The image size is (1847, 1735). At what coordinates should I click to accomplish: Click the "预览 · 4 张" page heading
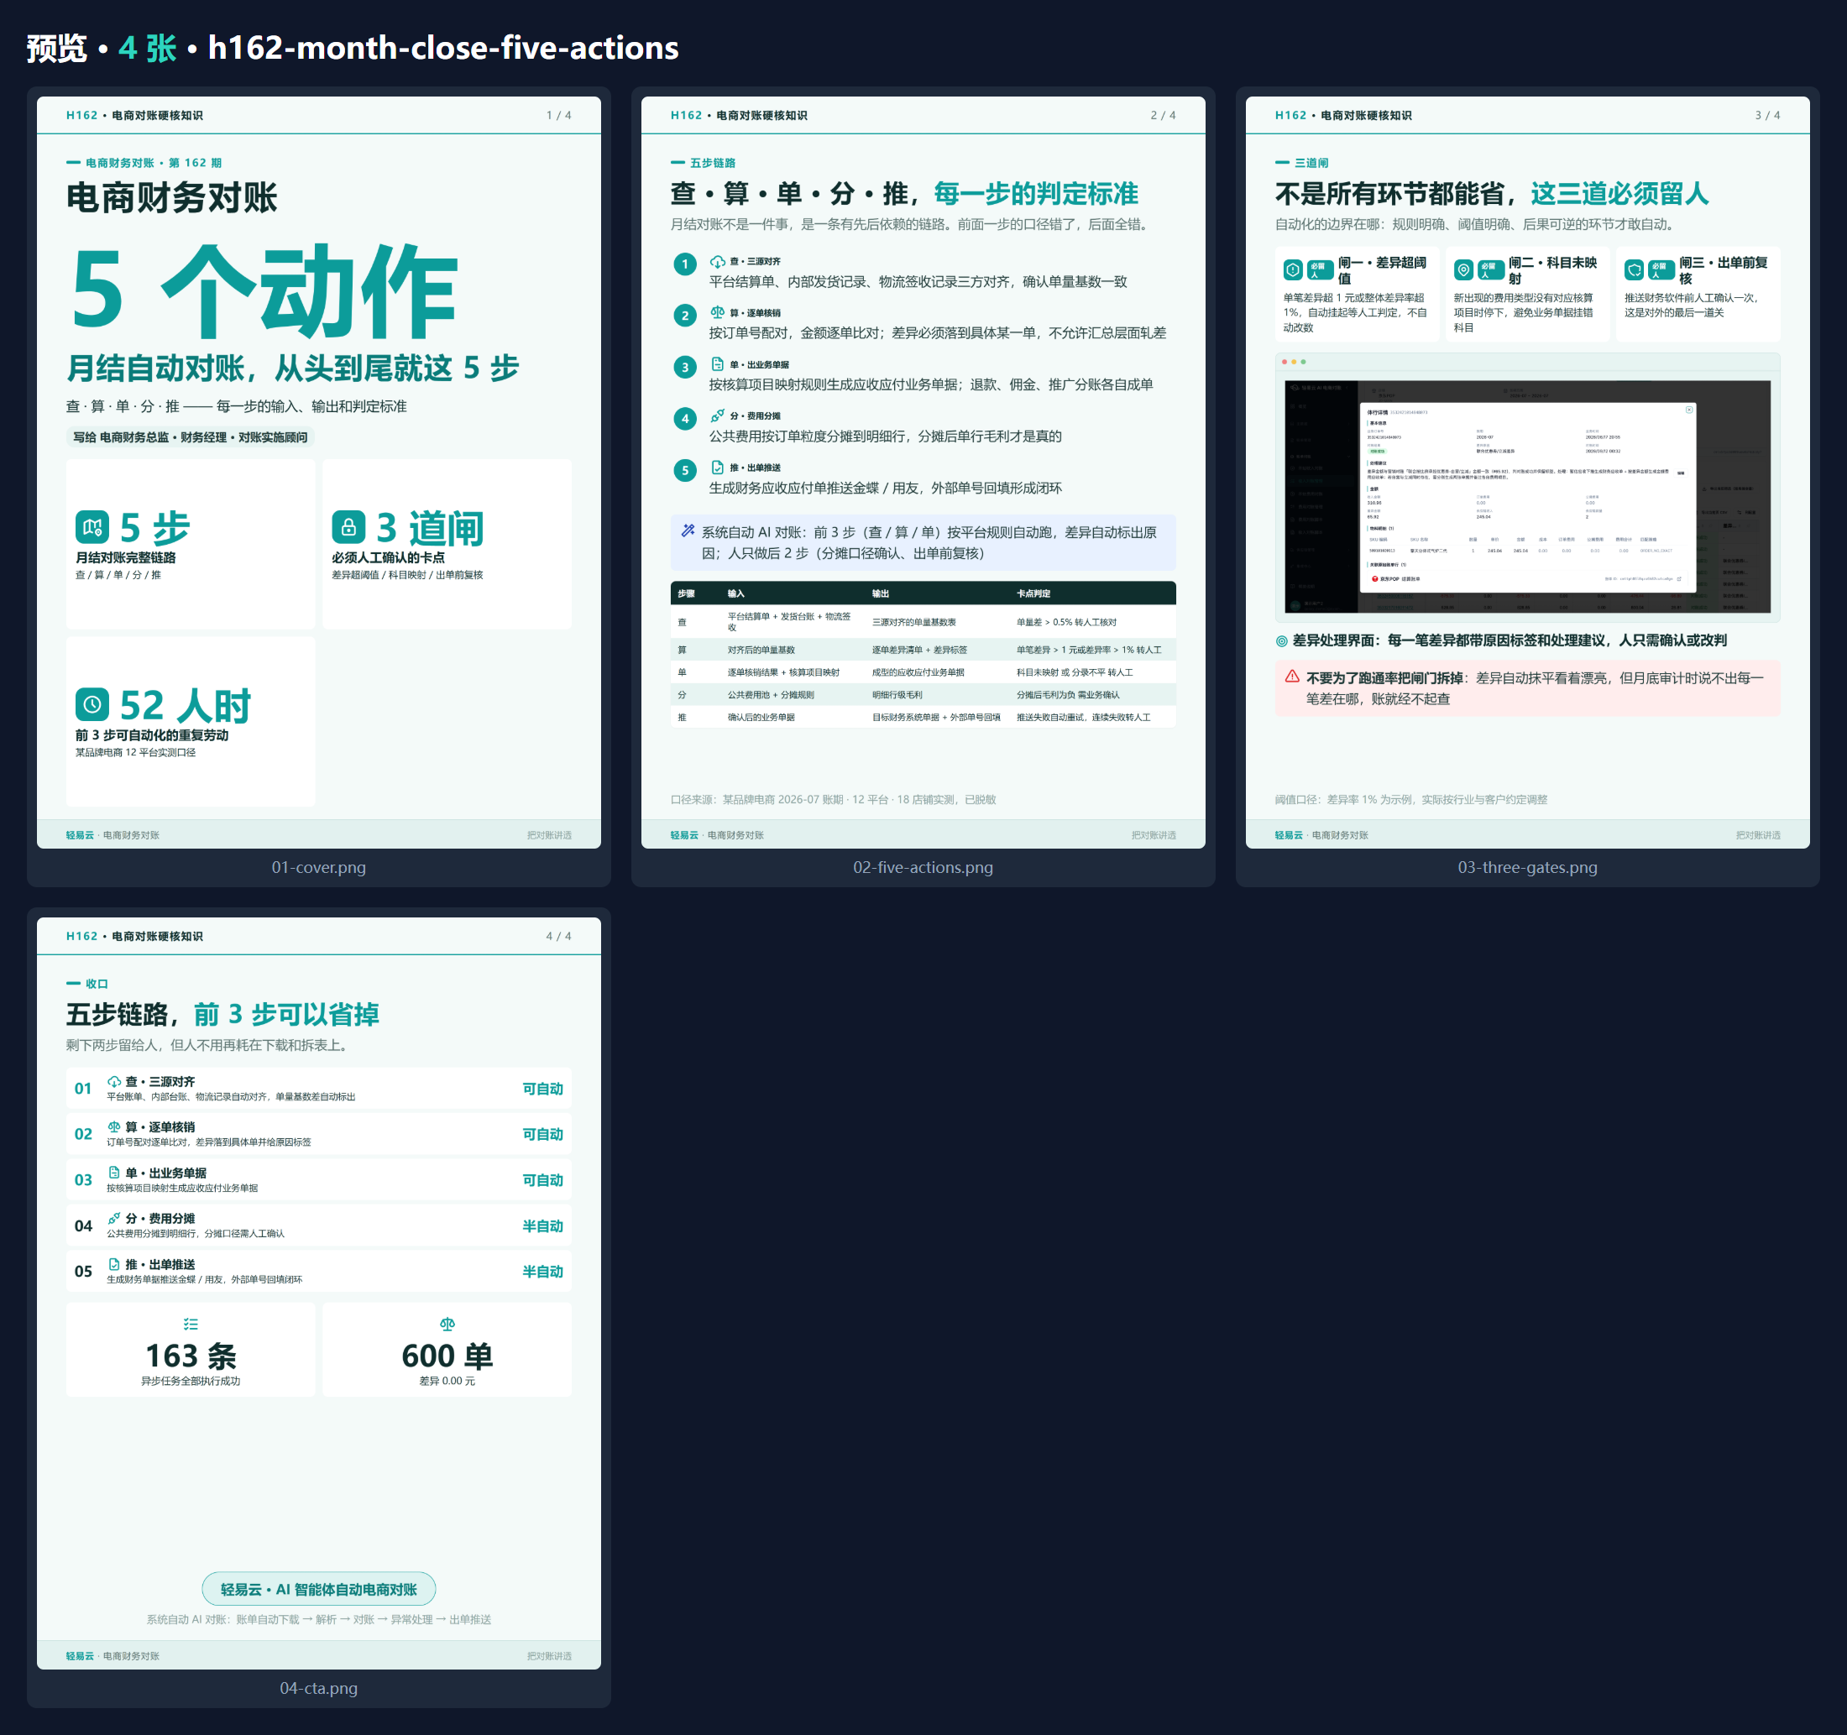[102, 47]
